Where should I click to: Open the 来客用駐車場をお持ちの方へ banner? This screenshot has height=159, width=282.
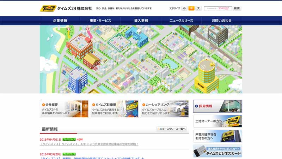(x=217, y=136)
